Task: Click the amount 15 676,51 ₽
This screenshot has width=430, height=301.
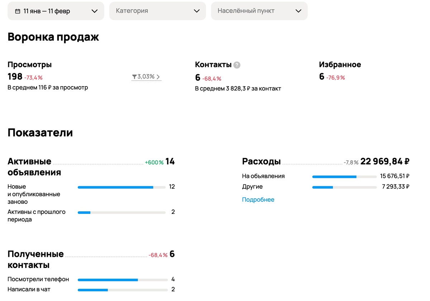Action: tap(395, 176)
